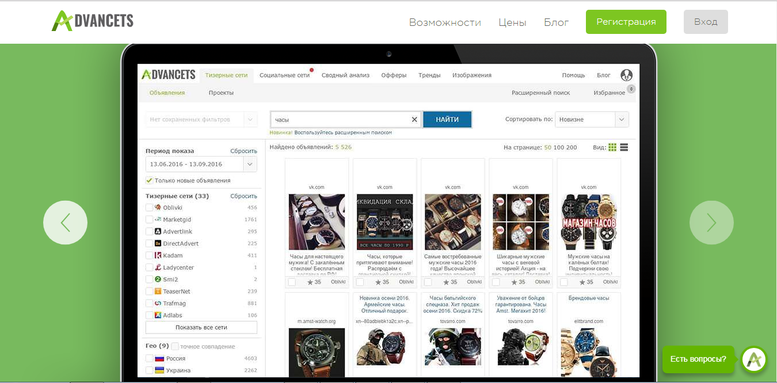Click the НАЙТИ search button
Screen dimensions: 777x383
coord(447,120)
